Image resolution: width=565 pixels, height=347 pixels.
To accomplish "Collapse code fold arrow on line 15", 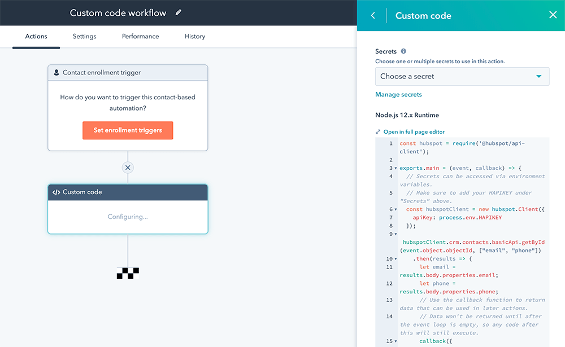I will tap(395, 341).
